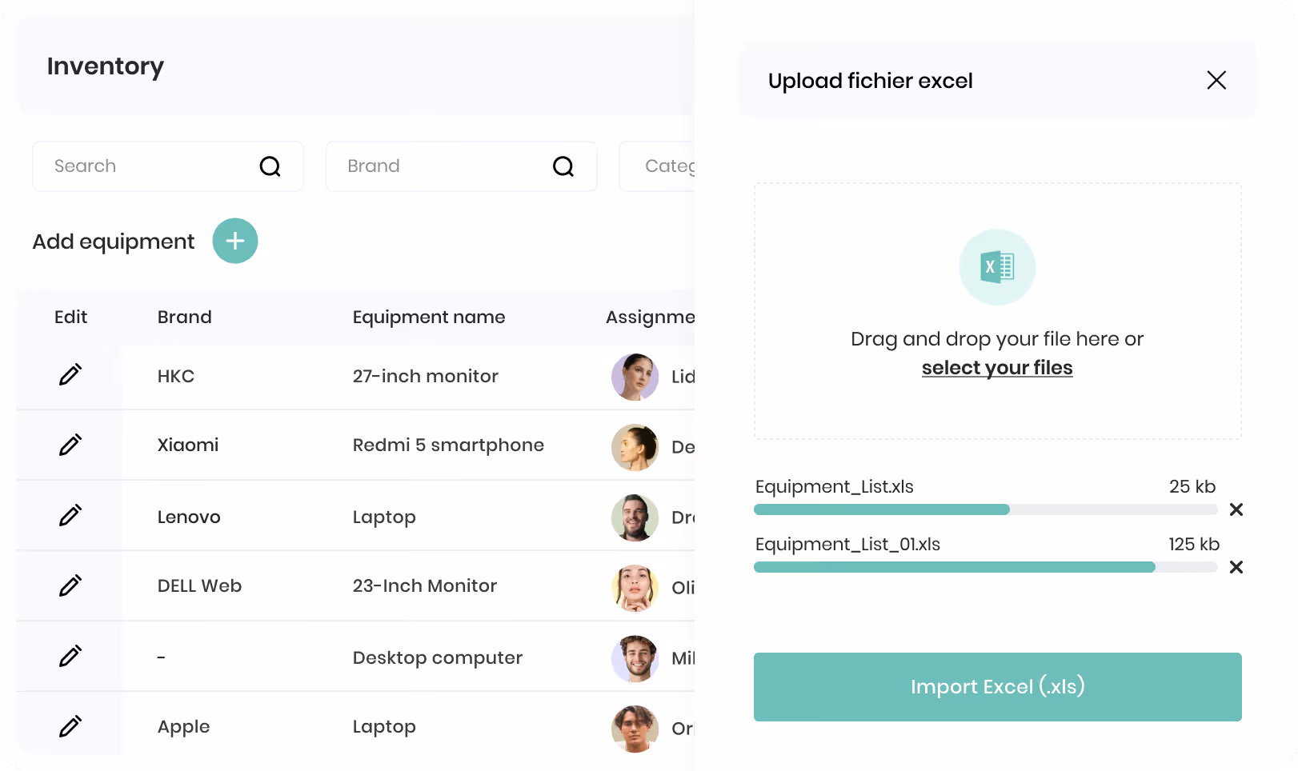The height and width of the screenshot is (771, 1298).
Task: Click the Equipment_List.xls progress bar
Action: coord(985,509)
